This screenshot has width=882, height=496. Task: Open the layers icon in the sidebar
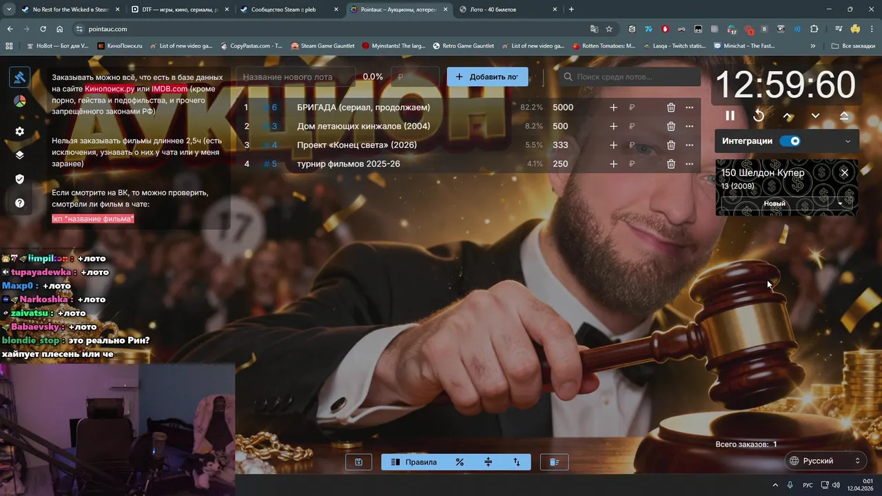click(19, 155)
